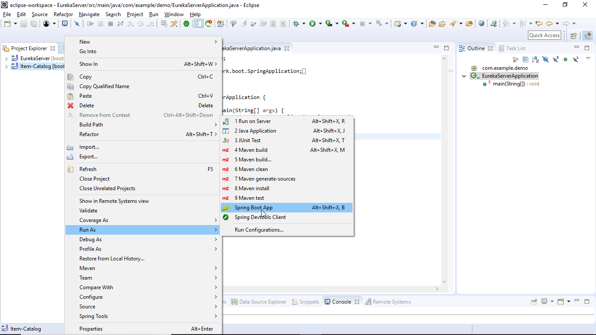Choose Spring Boot App from Run As
The height and width of the screenshot is (335, 596).
pos(287,208)
